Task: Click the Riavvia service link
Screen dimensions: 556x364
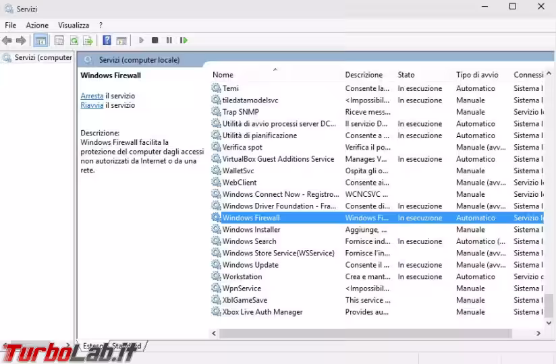Action: [92, 105]
